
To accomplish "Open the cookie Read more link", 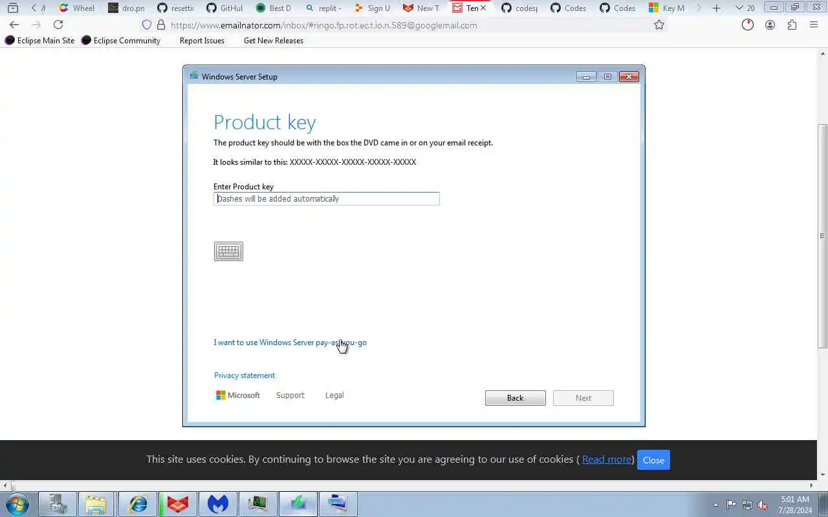I will pyautogui.click(x=607, y=459).
